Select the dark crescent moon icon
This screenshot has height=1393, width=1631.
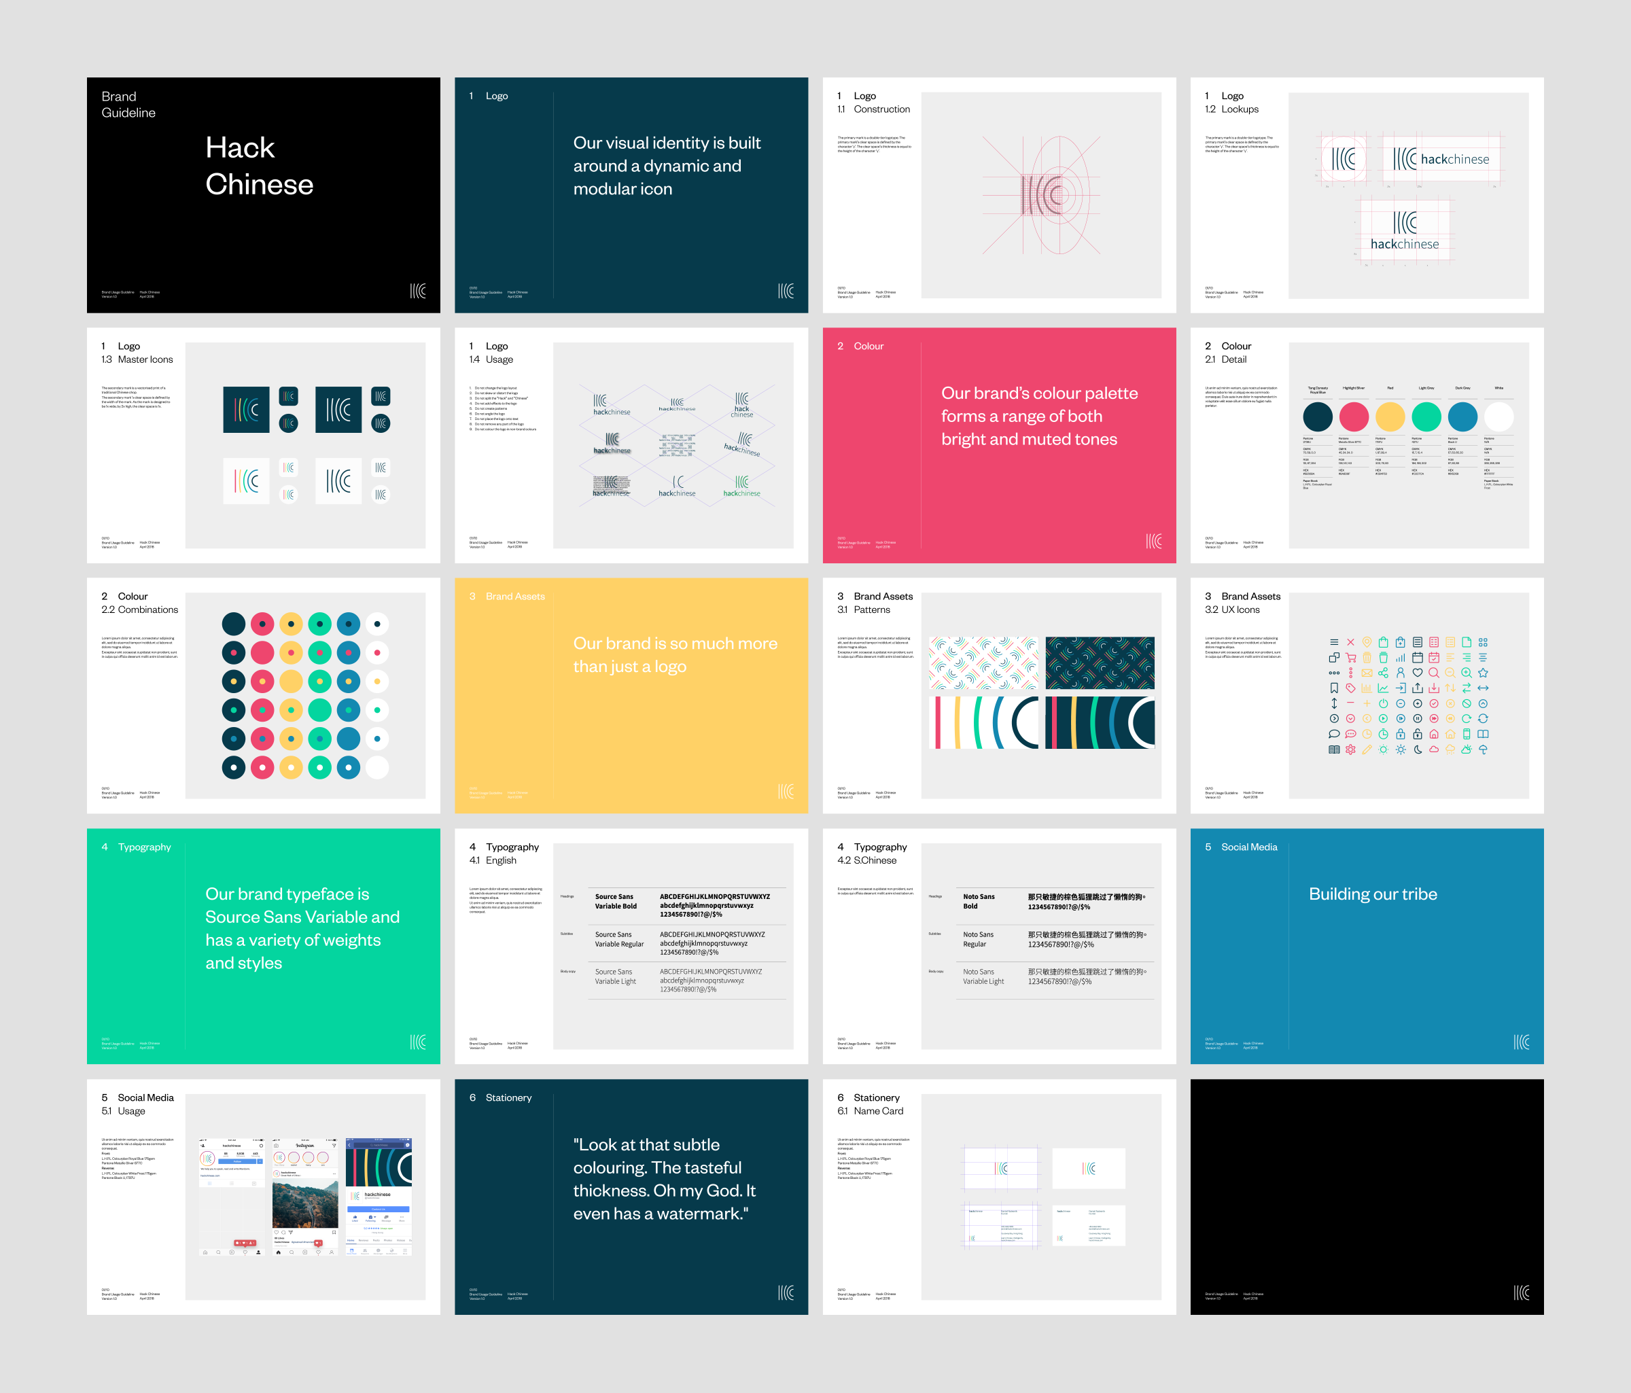[x=1418, y=750]
